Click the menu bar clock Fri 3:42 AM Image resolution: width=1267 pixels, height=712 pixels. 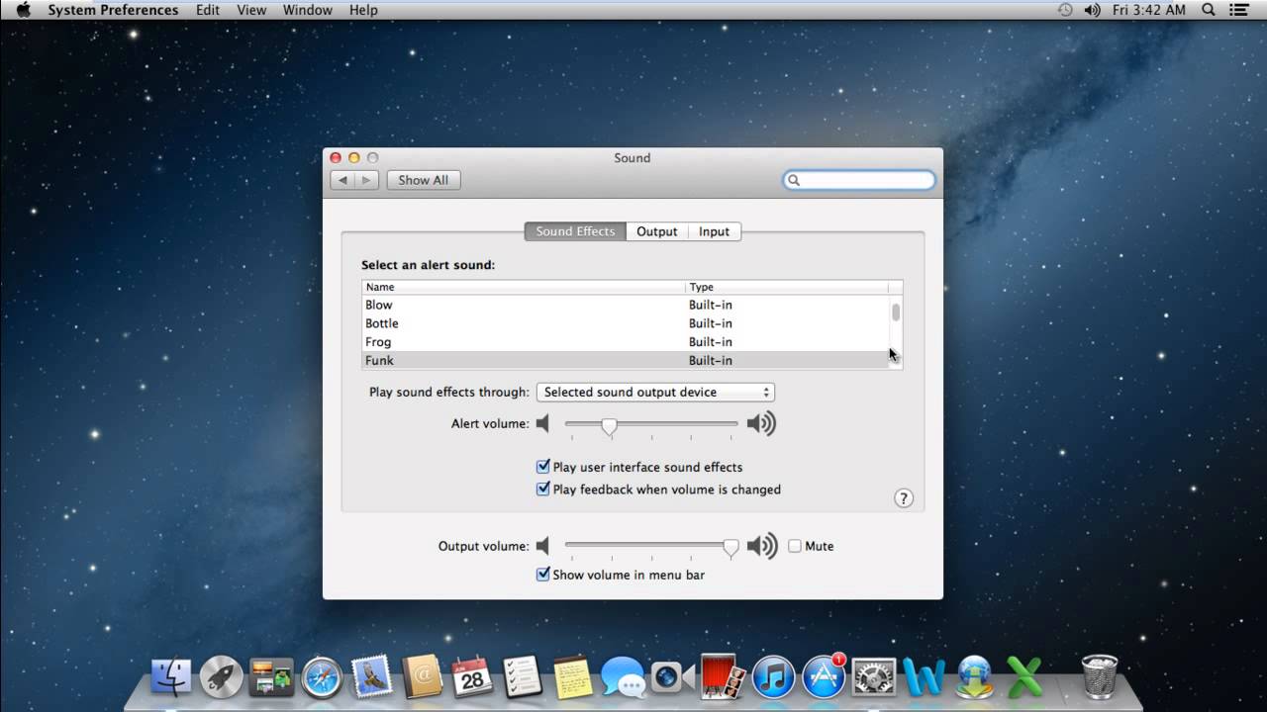pos(1148,10)
